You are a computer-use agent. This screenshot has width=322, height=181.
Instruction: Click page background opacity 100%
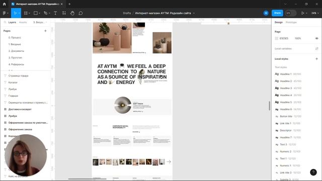tap(298, 38)
